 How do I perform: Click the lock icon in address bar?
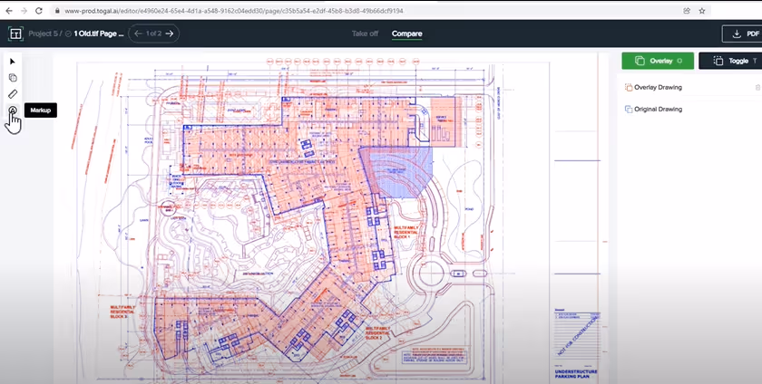click(x=57, y=10)
